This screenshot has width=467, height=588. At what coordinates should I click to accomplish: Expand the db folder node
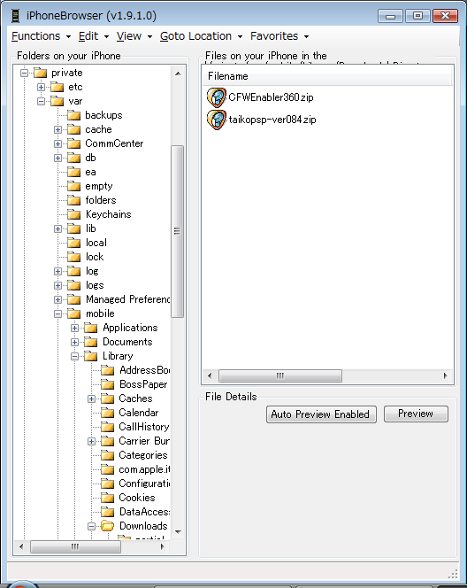58,159
